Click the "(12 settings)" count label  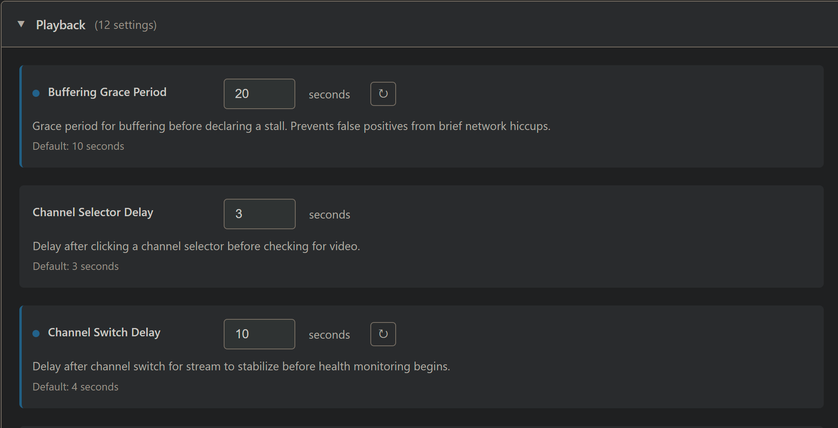point(125,25)
